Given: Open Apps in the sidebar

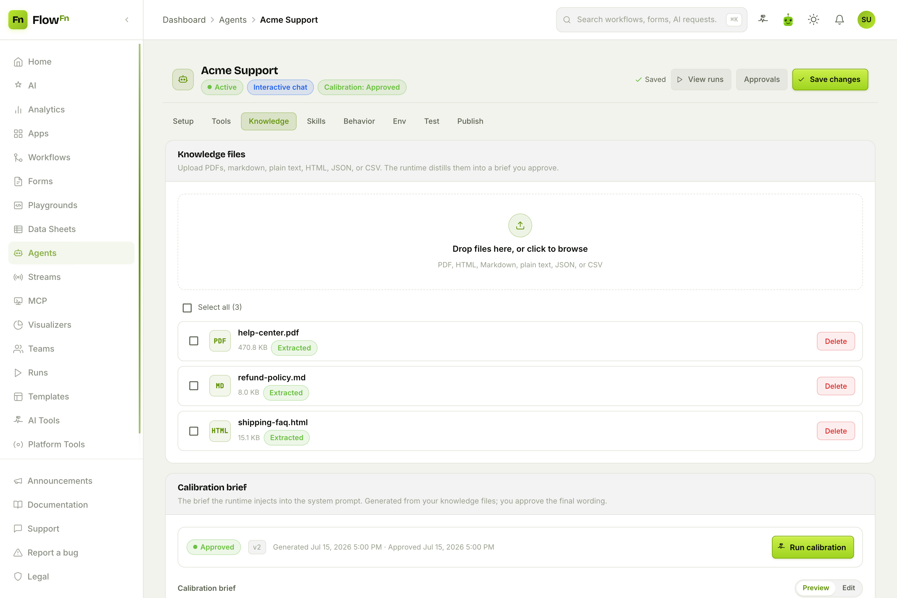Looking at the screenshot, I should coord(71,133).
